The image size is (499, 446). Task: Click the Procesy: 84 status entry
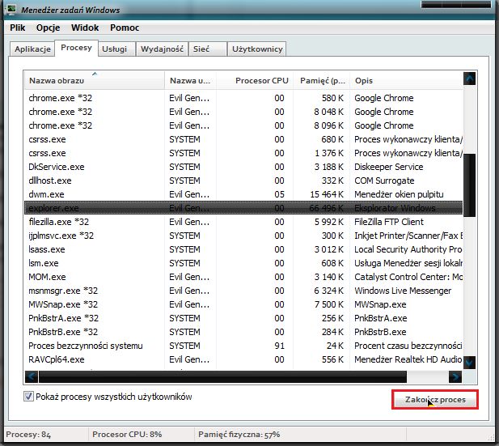[28, 435]
